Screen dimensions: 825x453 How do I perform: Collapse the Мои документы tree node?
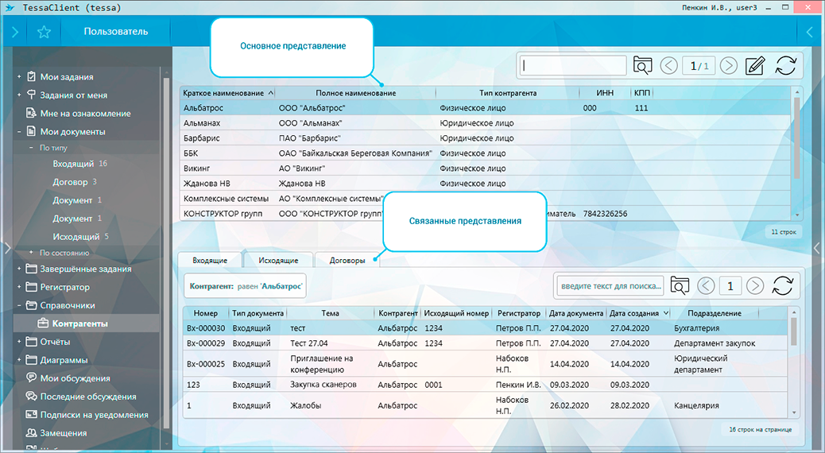[x=19, y=132]
